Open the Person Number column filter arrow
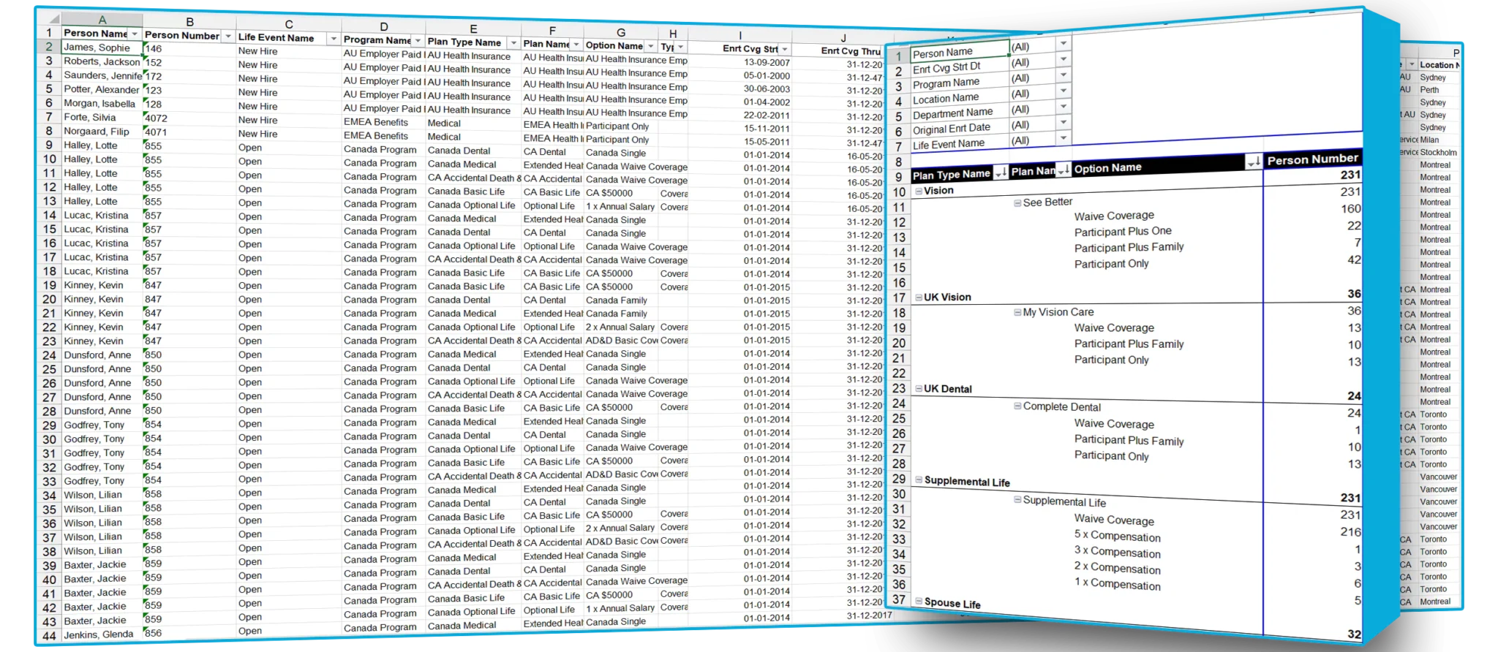 coord(228,37)
